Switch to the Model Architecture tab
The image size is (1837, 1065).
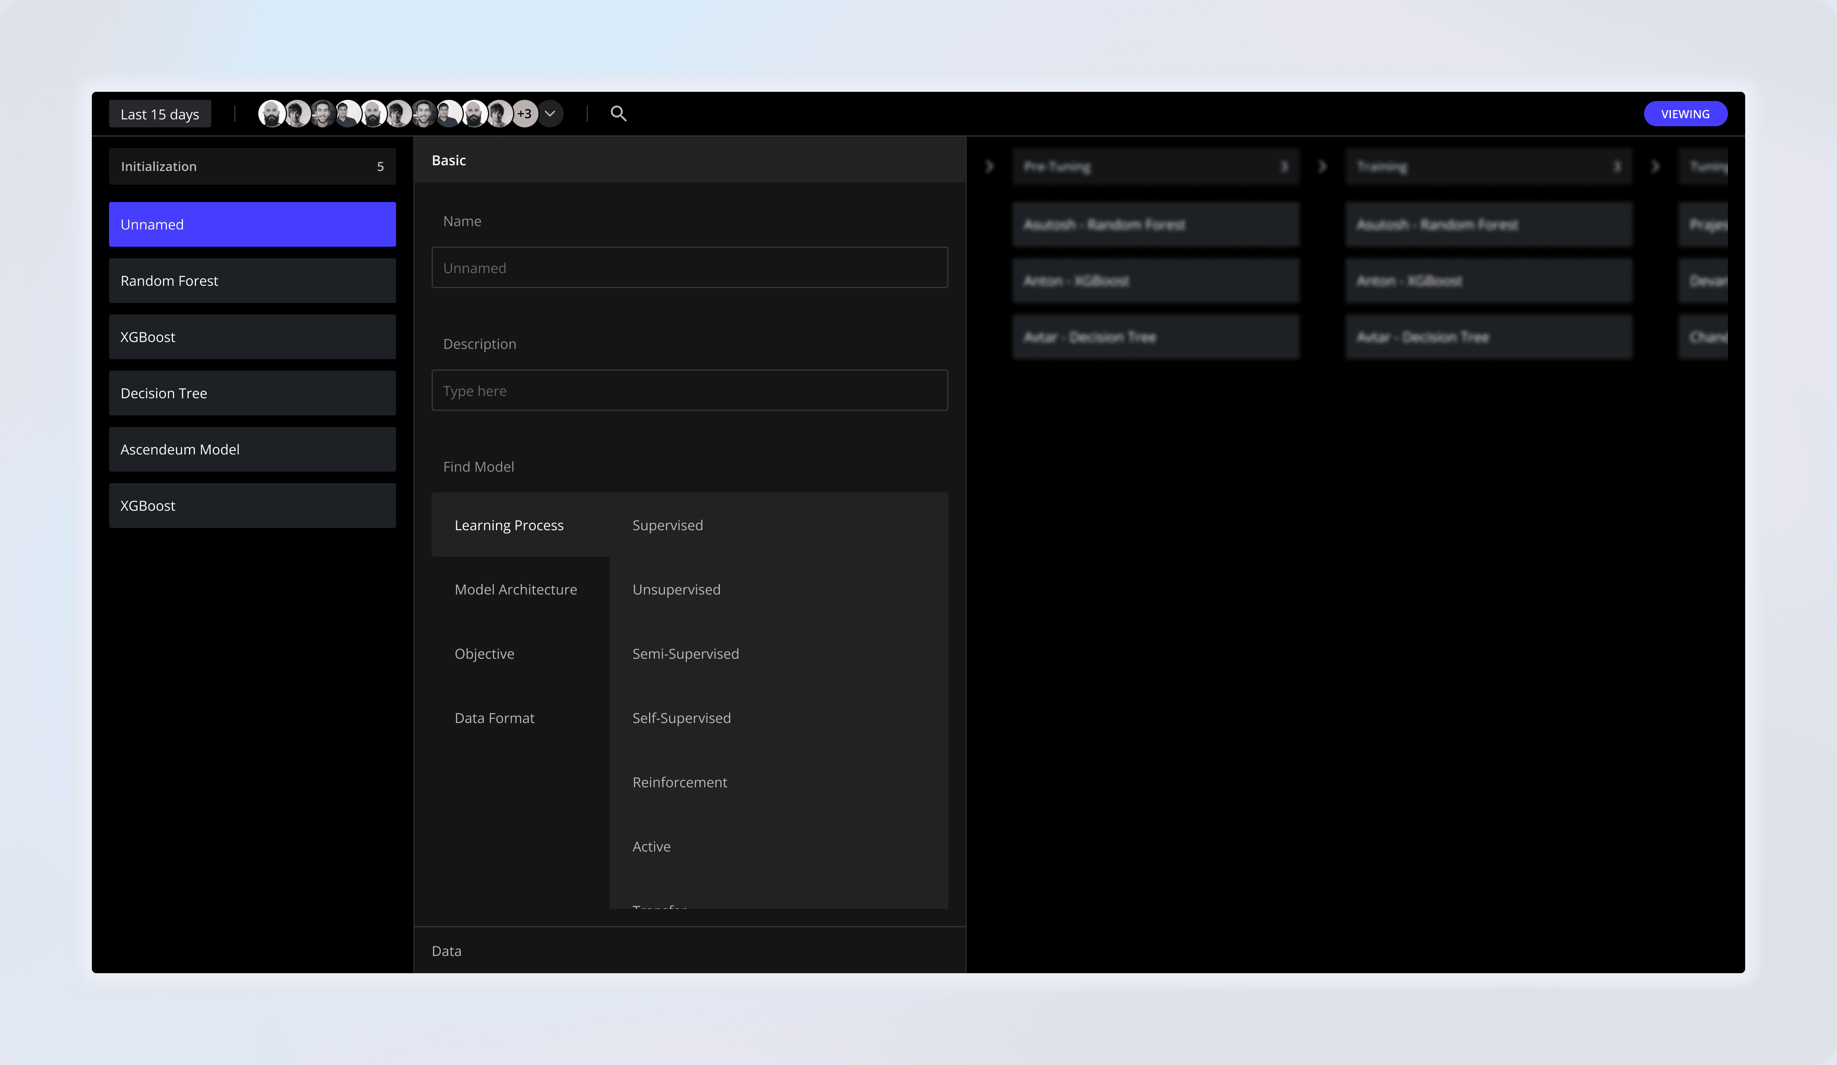pos(516,589)
